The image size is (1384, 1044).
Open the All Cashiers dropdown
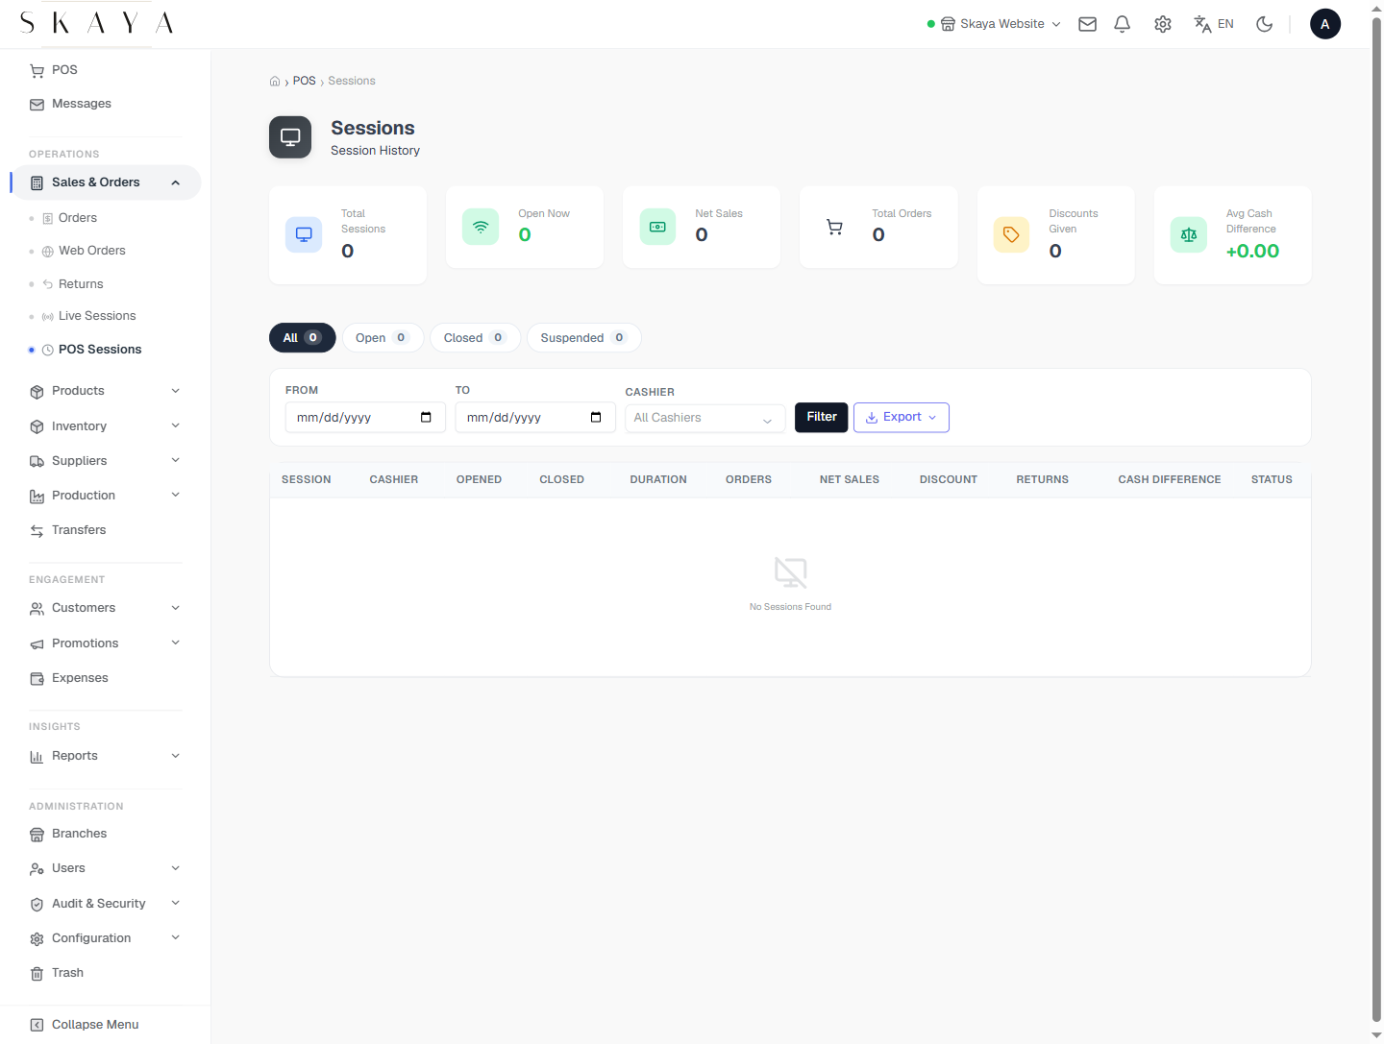click(705, 418)
